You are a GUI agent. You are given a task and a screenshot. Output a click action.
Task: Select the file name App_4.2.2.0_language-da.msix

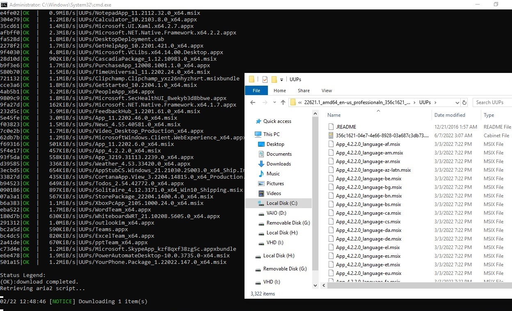(x=368, y=230)
